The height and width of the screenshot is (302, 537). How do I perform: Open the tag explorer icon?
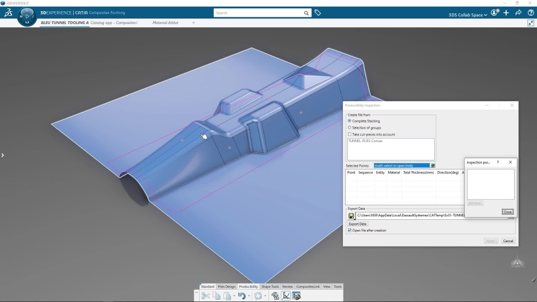pos(318,13)
